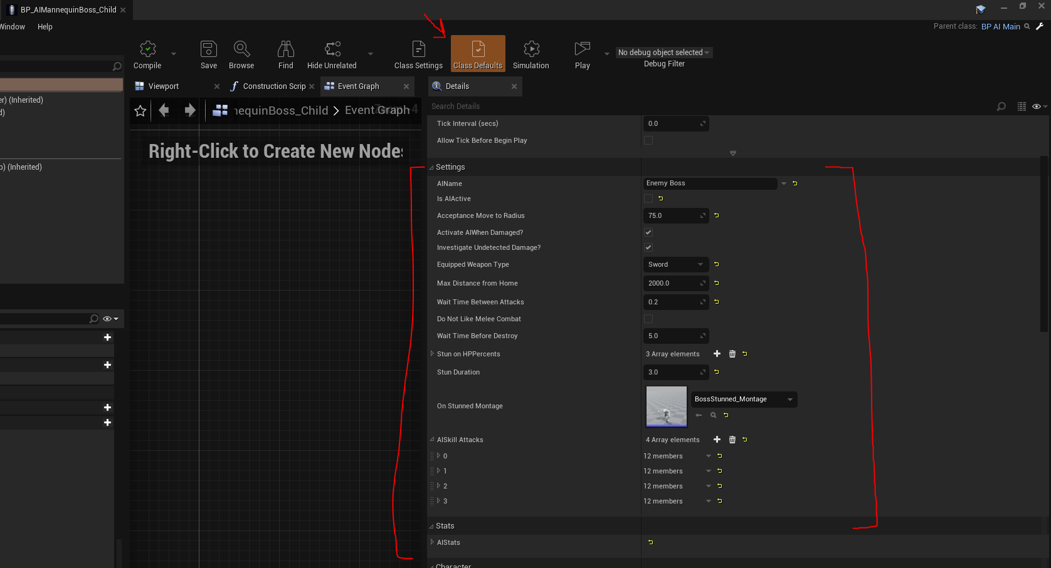The image size is (1051, 568).
Task: Open Class Settings
Action: coord(418,54)
